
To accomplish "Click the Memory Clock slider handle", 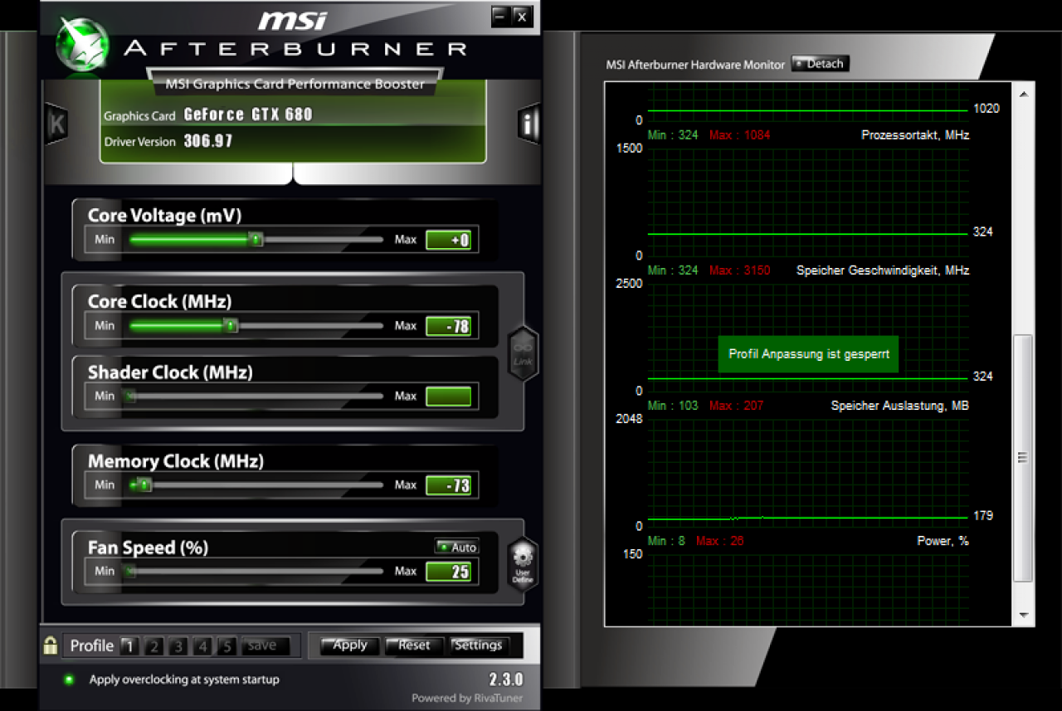I will 144,485.
